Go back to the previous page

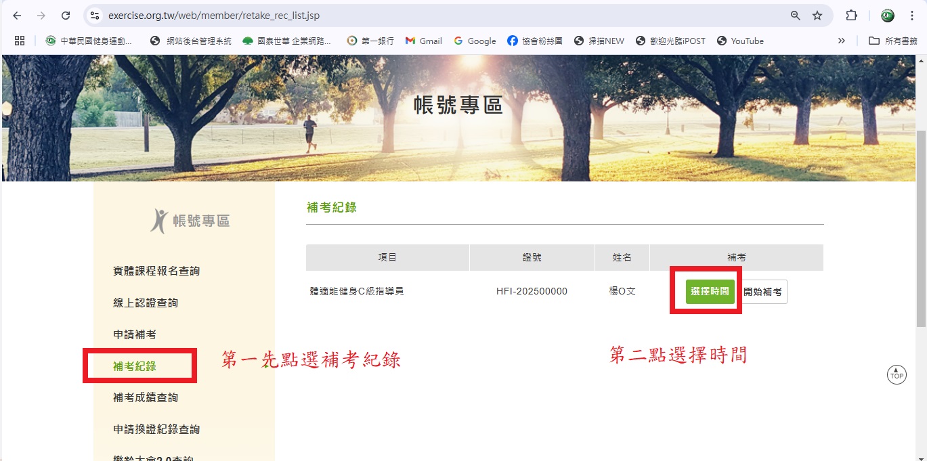[17, 16]
